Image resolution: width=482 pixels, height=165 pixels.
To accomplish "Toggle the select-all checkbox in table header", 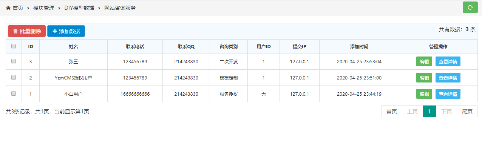I will [x=14, y=46].
